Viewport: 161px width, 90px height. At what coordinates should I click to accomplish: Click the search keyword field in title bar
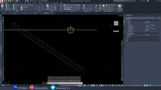121,1
